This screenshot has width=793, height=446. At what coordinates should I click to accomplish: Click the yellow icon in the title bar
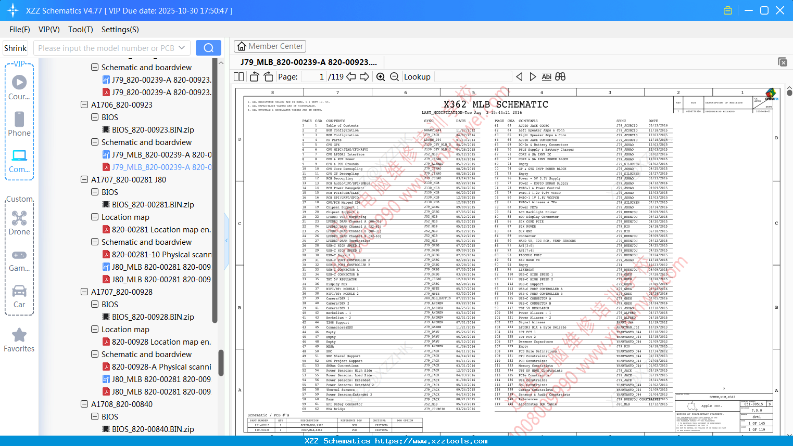[x=728, y=10]
